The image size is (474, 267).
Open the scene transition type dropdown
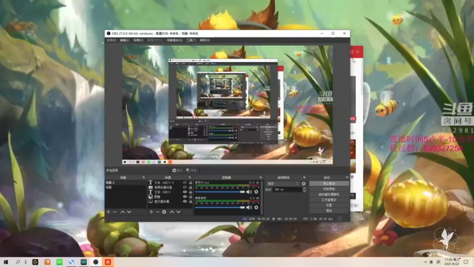pos(283,184)
